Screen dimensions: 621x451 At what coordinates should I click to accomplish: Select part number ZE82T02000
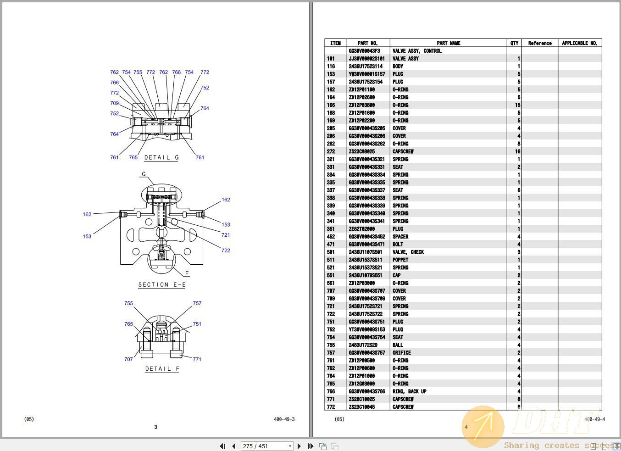pyautogui.click(x=362, y=229)
